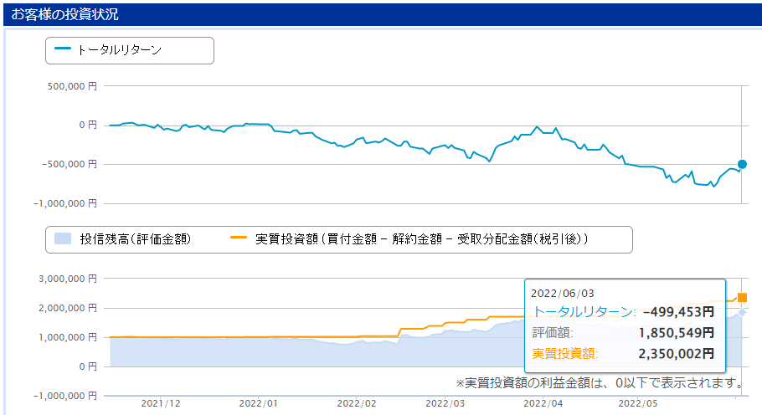Click the 実質投資額 label in the tooltip
Viewport: 762px width, 415px height.
point(564,353)
